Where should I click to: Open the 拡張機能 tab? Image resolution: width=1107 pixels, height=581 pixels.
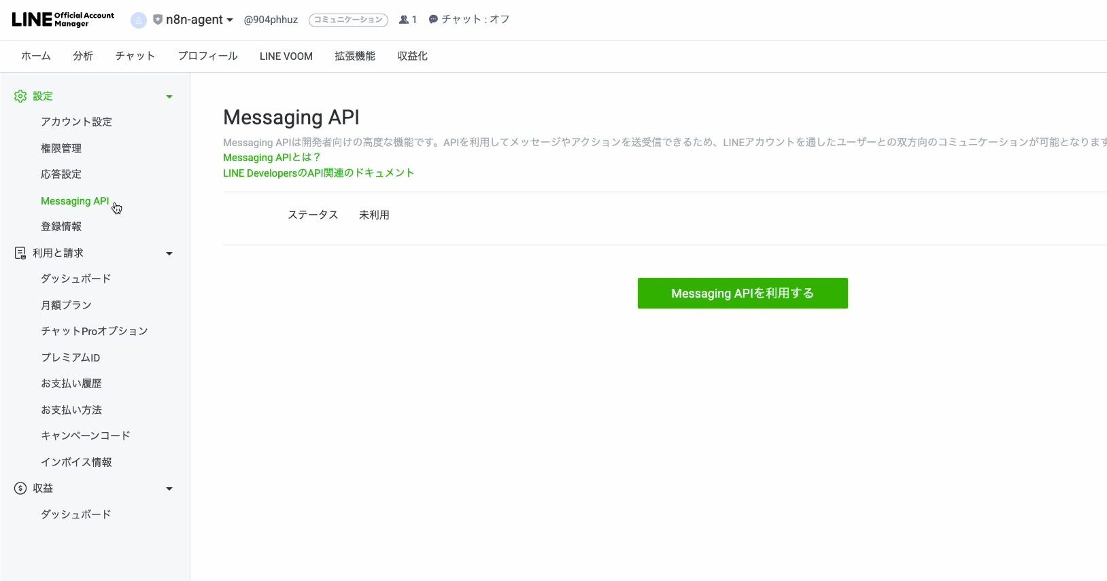(x=355, y=56)
